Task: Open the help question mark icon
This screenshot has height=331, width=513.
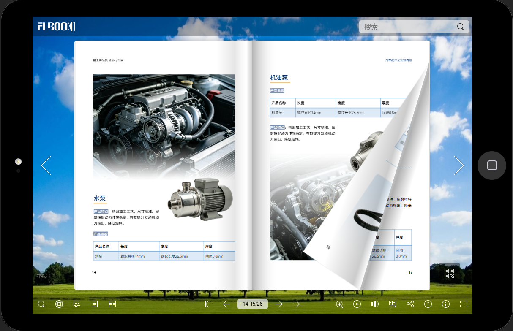Action: tap(428, 304)
